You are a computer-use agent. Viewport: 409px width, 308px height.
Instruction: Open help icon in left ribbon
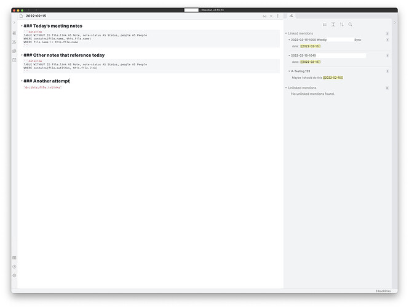pos(14,267)
